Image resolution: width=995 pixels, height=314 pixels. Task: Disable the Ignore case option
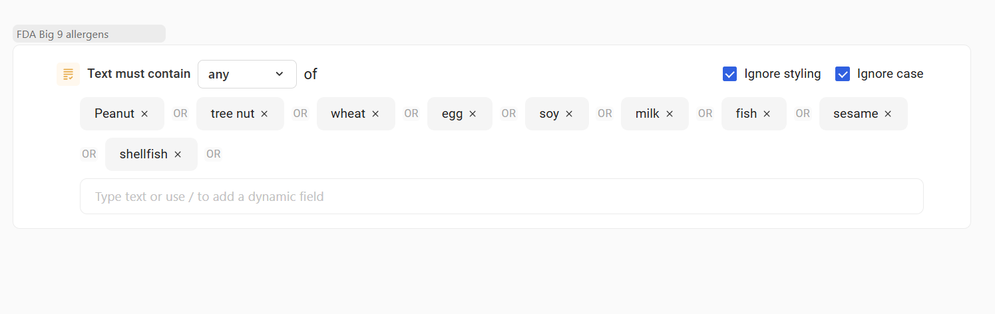coord(843,74)
